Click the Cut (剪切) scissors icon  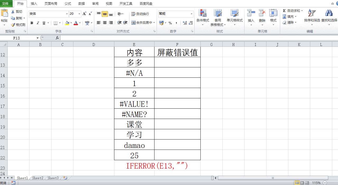pyautogui.click(x=13, y=12)
